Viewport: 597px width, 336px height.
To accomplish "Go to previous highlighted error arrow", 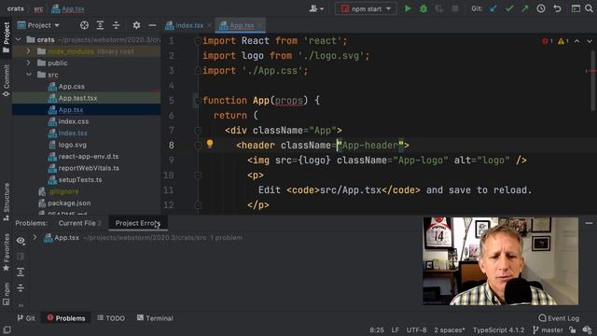I will tap(577, 41).
